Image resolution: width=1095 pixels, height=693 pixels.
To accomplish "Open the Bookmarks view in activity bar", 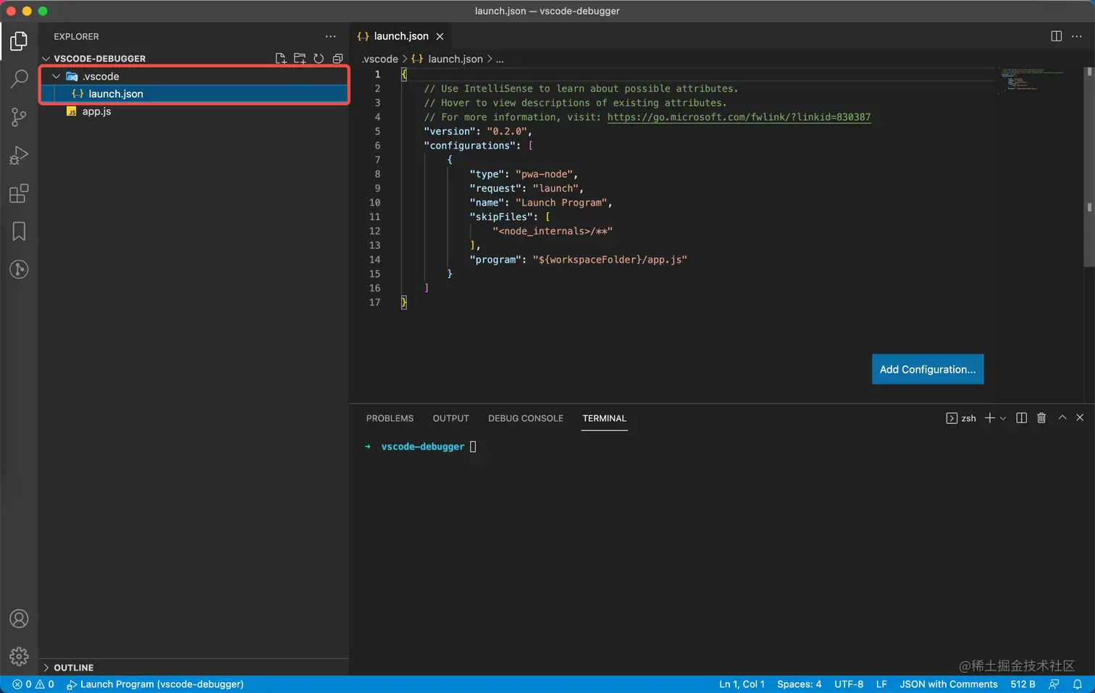I will point(19,231).
